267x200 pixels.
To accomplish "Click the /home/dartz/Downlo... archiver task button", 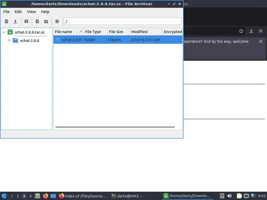I will 187,196.
